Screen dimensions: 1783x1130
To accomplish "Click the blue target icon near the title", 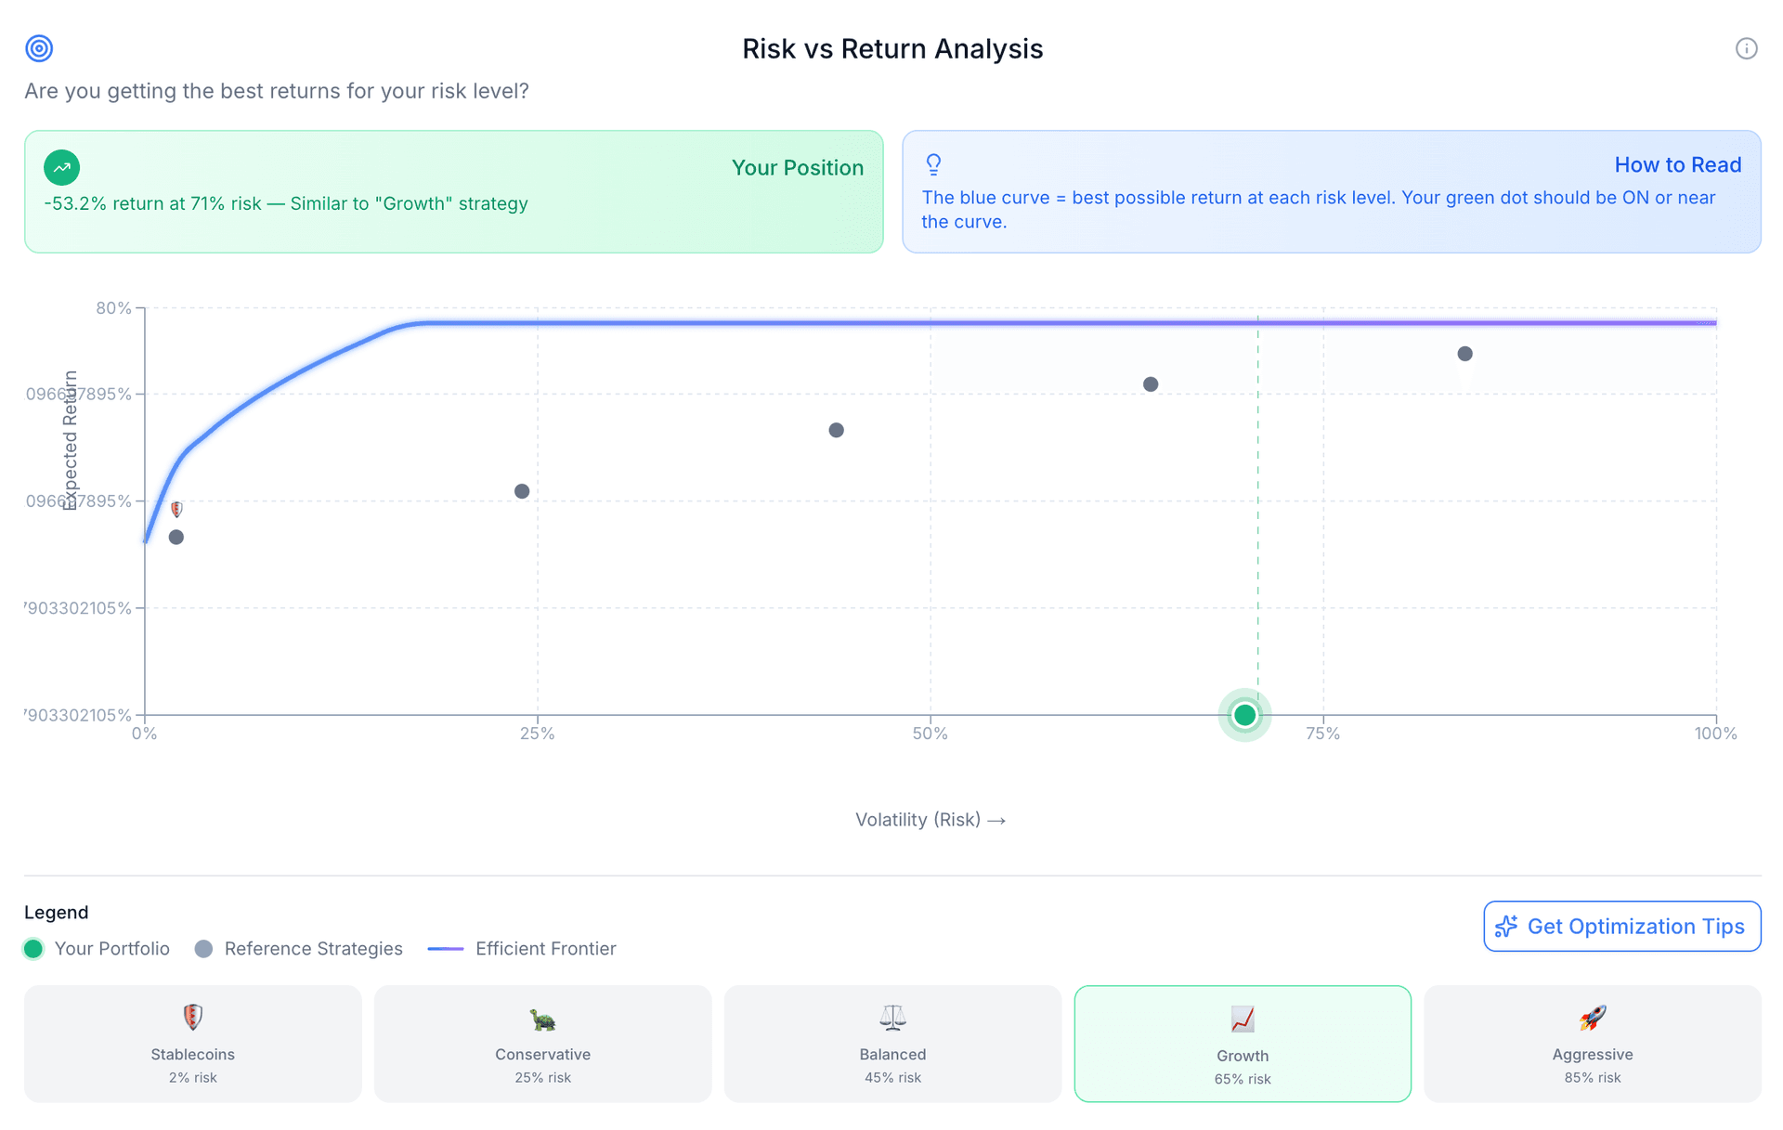I will point(39,48).
